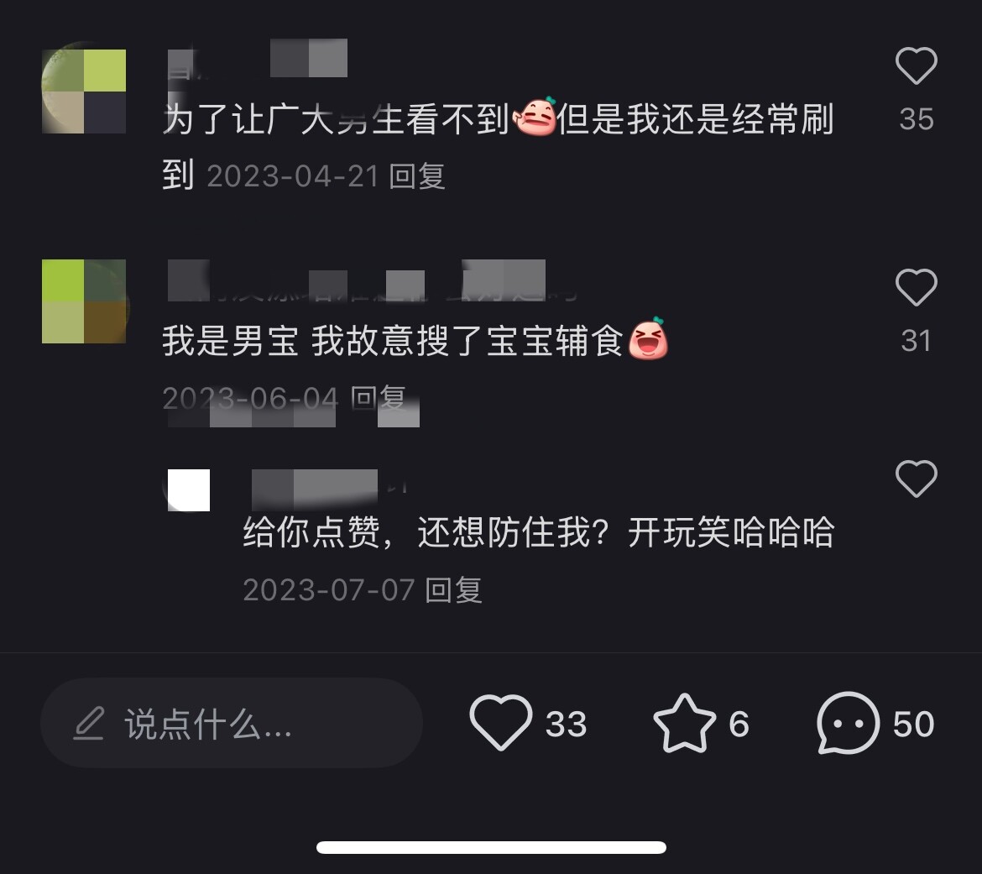
Task: Tap the 说点什么 comment input field
Action: [231, 722]
